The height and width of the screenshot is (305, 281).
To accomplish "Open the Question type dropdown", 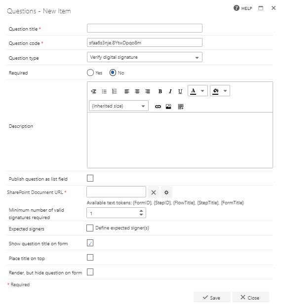I will click(x=145, y=57).
